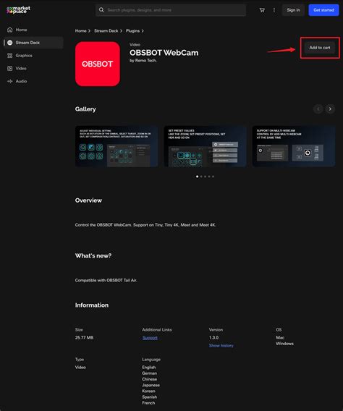This screenshot has height=411, width=343.
Task: Click the Overview section heading
Action: point(88,200)
